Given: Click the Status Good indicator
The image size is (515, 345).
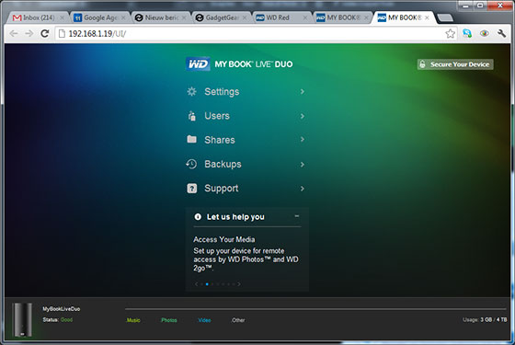Looking at the screenshot, I should pyautogui.click(x=57, y=320).
